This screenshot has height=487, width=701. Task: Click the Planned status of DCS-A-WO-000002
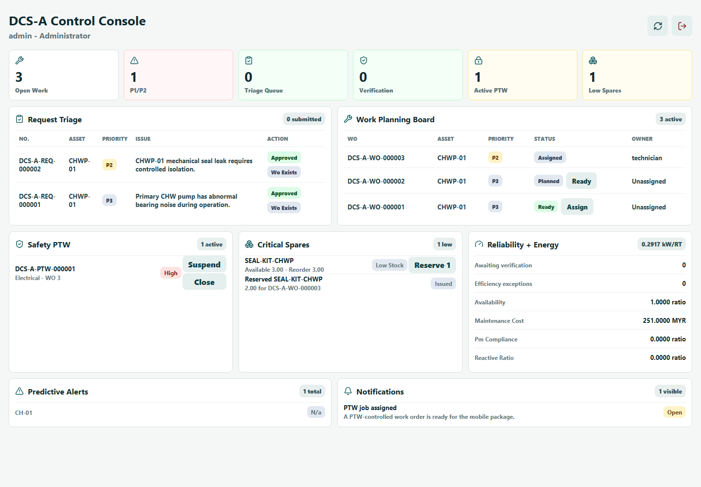pos(549,181)
